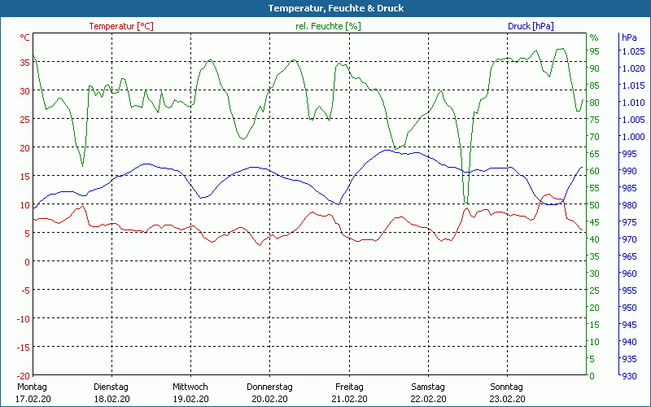Select the blue 'Druck [hPa]' legend label
Screen dimensions: 651x407
(x=530, y=26)
